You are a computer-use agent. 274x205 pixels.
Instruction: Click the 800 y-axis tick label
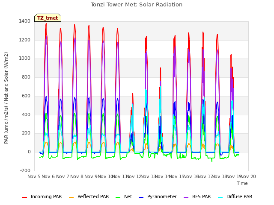coord(26,77)
